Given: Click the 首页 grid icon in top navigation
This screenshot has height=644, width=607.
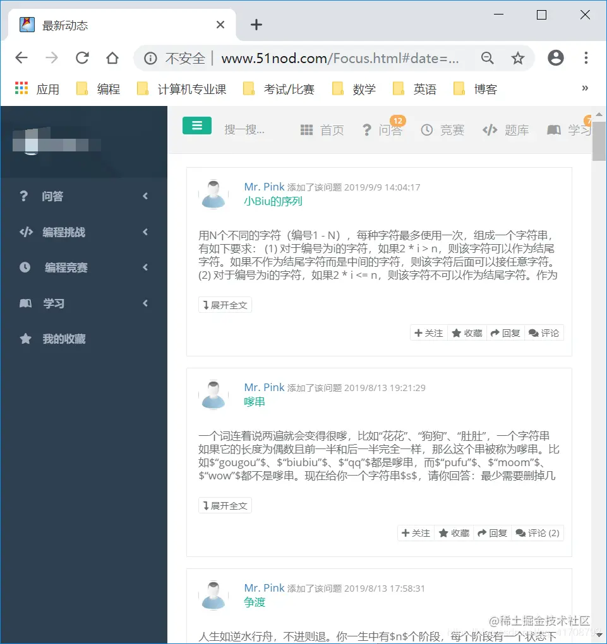Looking at the screenshot, I should point(306,130).
